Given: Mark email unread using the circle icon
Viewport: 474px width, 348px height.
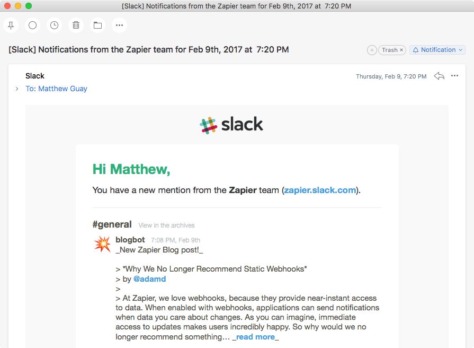Looking at the screenshot, I should click(x=33, y=25).
